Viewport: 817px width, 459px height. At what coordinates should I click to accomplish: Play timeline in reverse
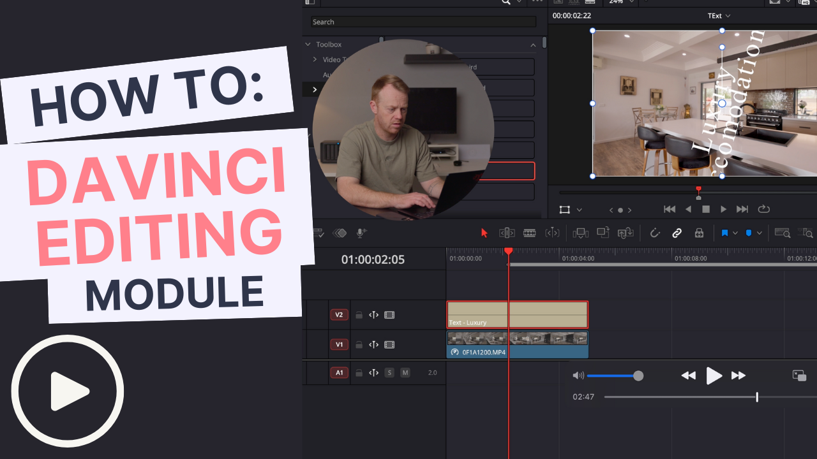(688, 209)
